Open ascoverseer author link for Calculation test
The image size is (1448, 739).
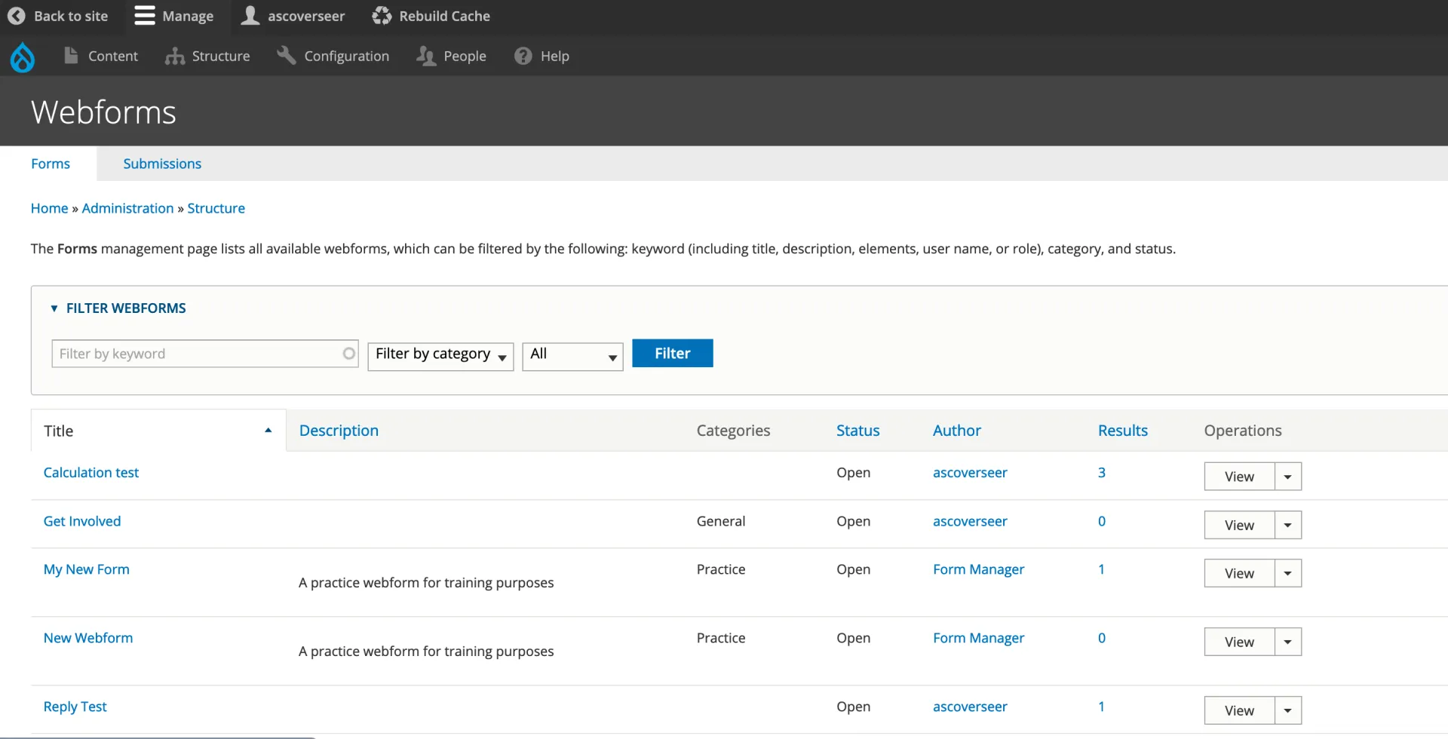(970, 472)
